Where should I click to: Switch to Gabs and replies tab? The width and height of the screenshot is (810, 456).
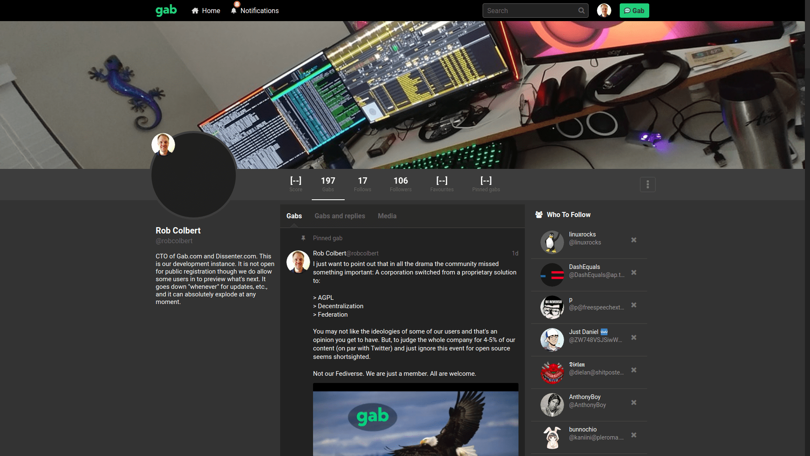click(x=340, y=216)
